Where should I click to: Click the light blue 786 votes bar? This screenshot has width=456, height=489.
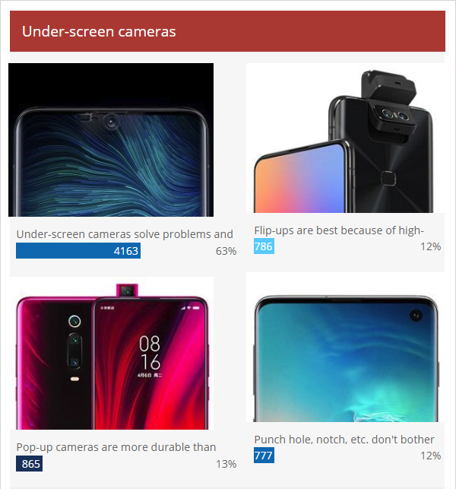click(x=264, y=246)
